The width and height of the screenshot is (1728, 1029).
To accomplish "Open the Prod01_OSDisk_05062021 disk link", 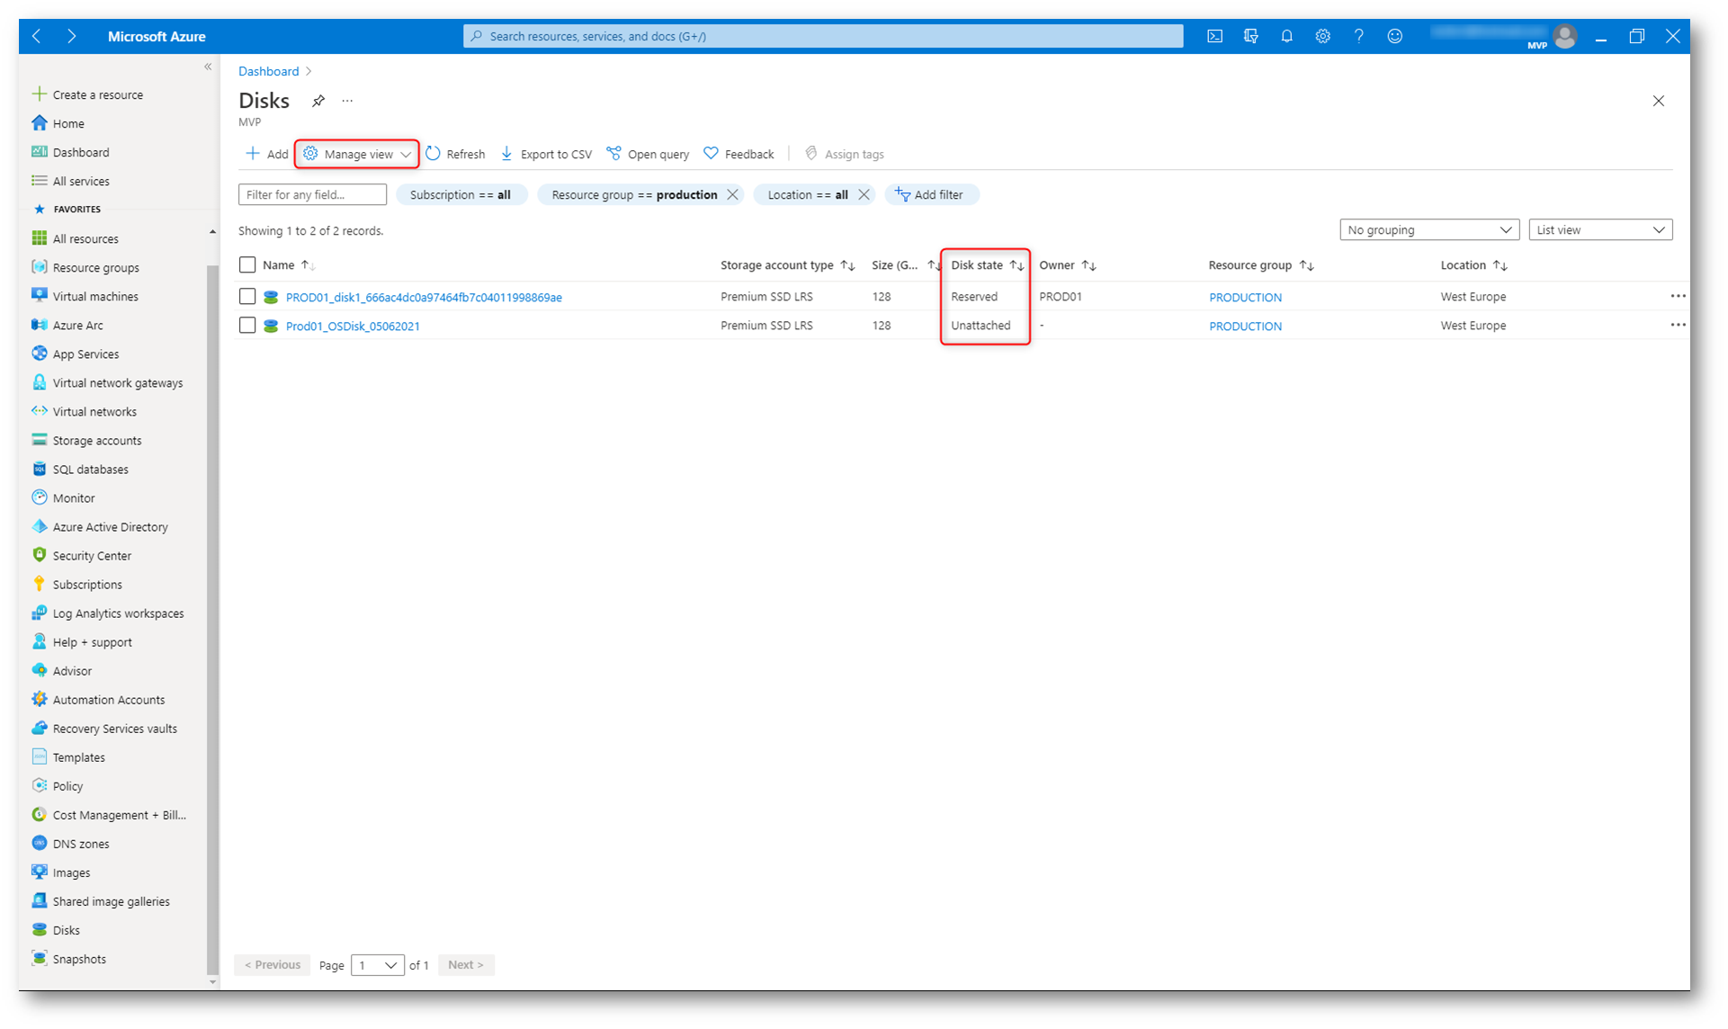I will 353,326.
